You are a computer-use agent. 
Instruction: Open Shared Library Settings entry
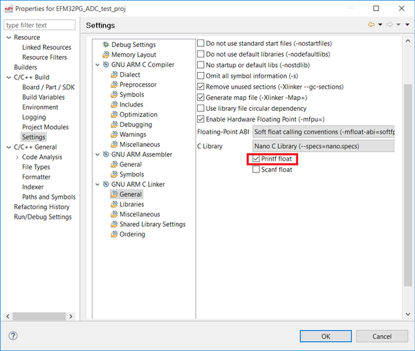[152, 224]
